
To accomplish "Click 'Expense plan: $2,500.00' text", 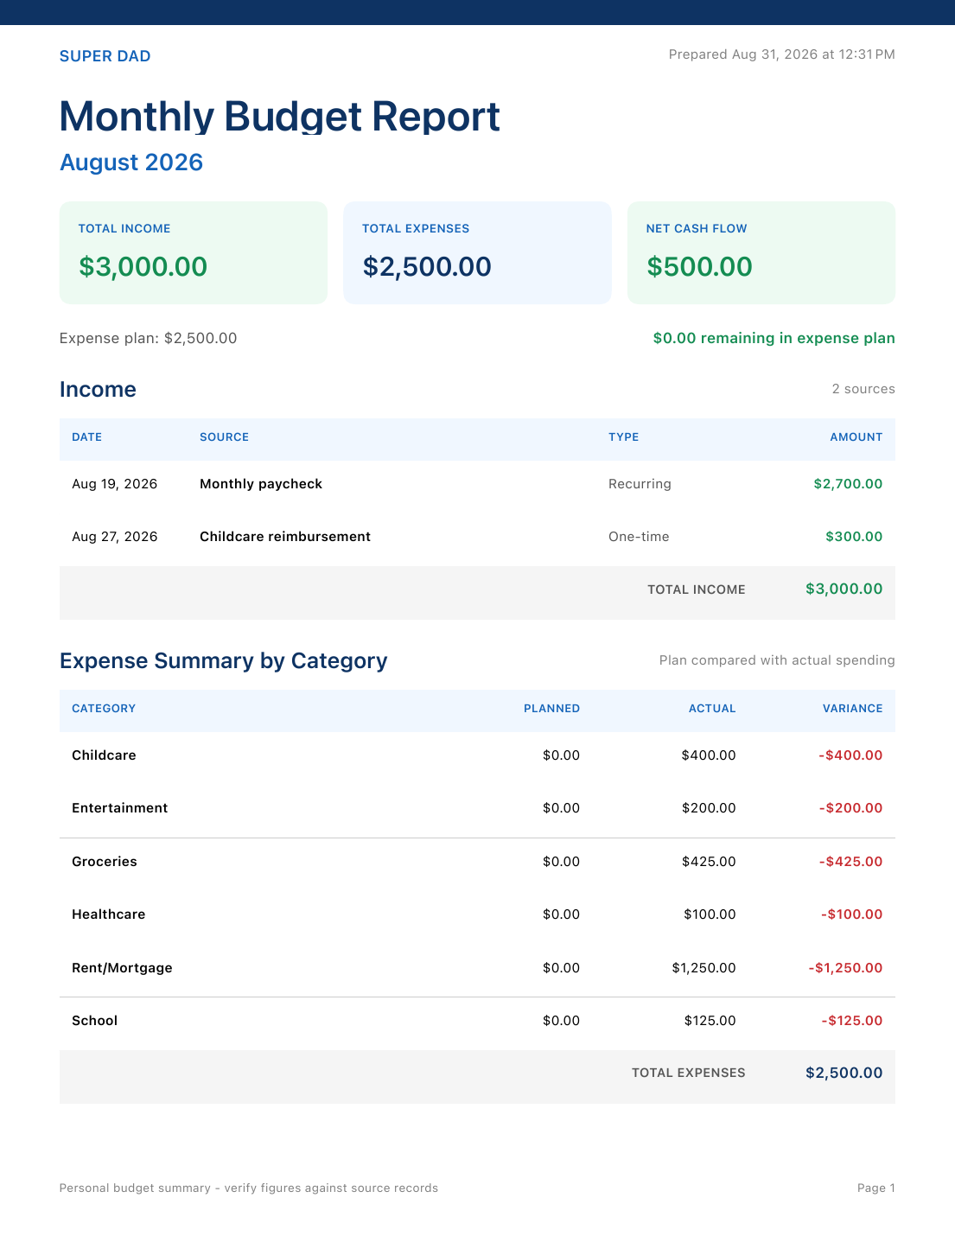I will click(148, 338).
